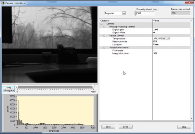195x134 pixels.
Task: Click the Value column header
Action: coord(171,21)
